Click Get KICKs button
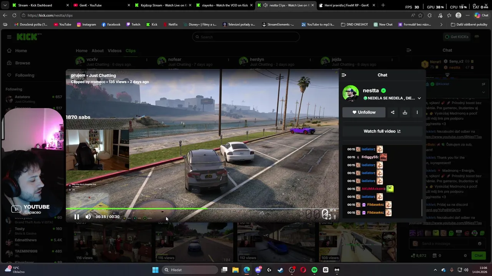The height and width of the screenshot is (276, 492). [456, 37]
